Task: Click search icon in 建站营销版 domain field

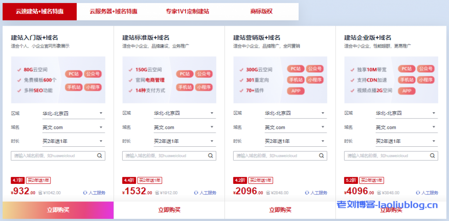Action: [x=322, y=155]
